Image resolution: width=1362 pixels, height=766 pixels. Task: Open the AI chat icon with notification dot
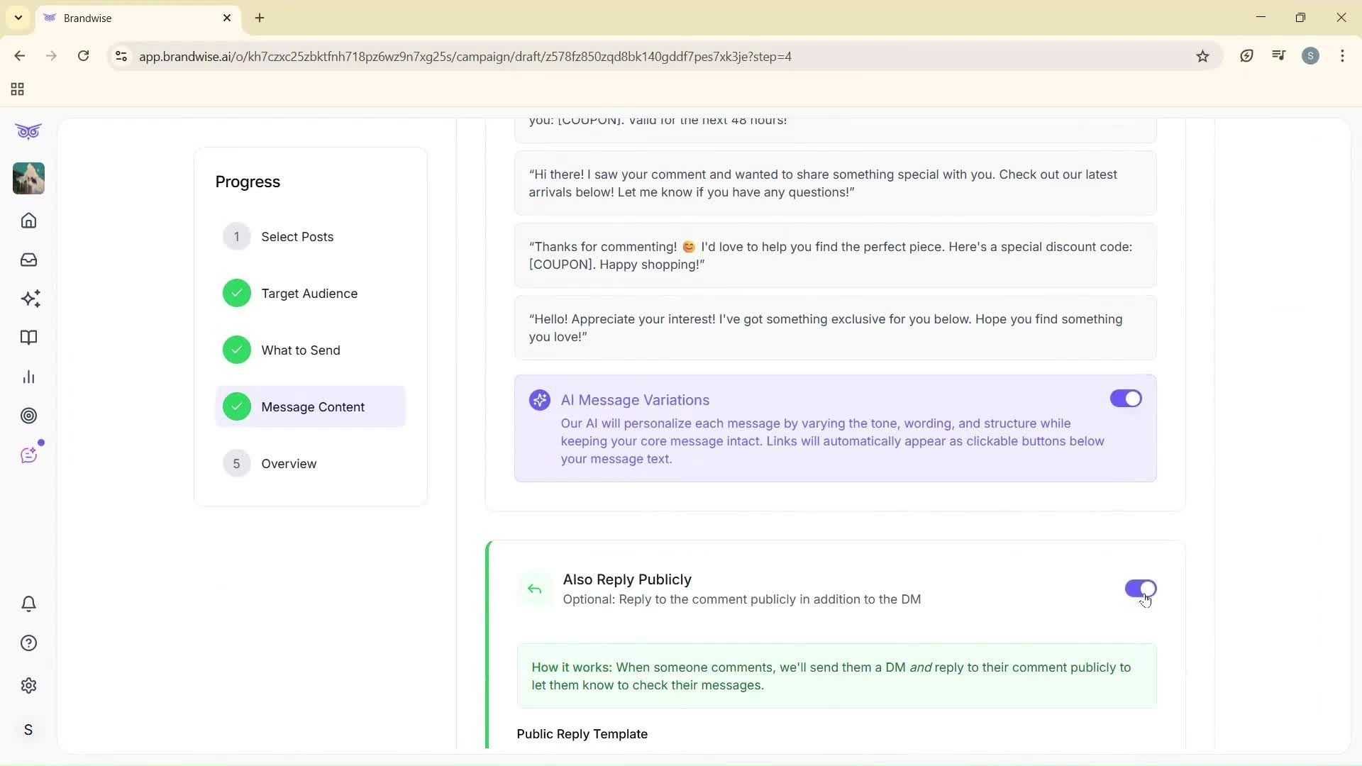tap(28, 455)
